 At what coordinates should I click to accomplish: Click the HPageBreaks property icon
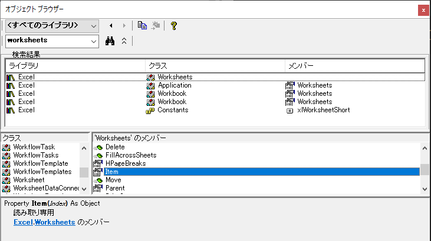[98, 163]
